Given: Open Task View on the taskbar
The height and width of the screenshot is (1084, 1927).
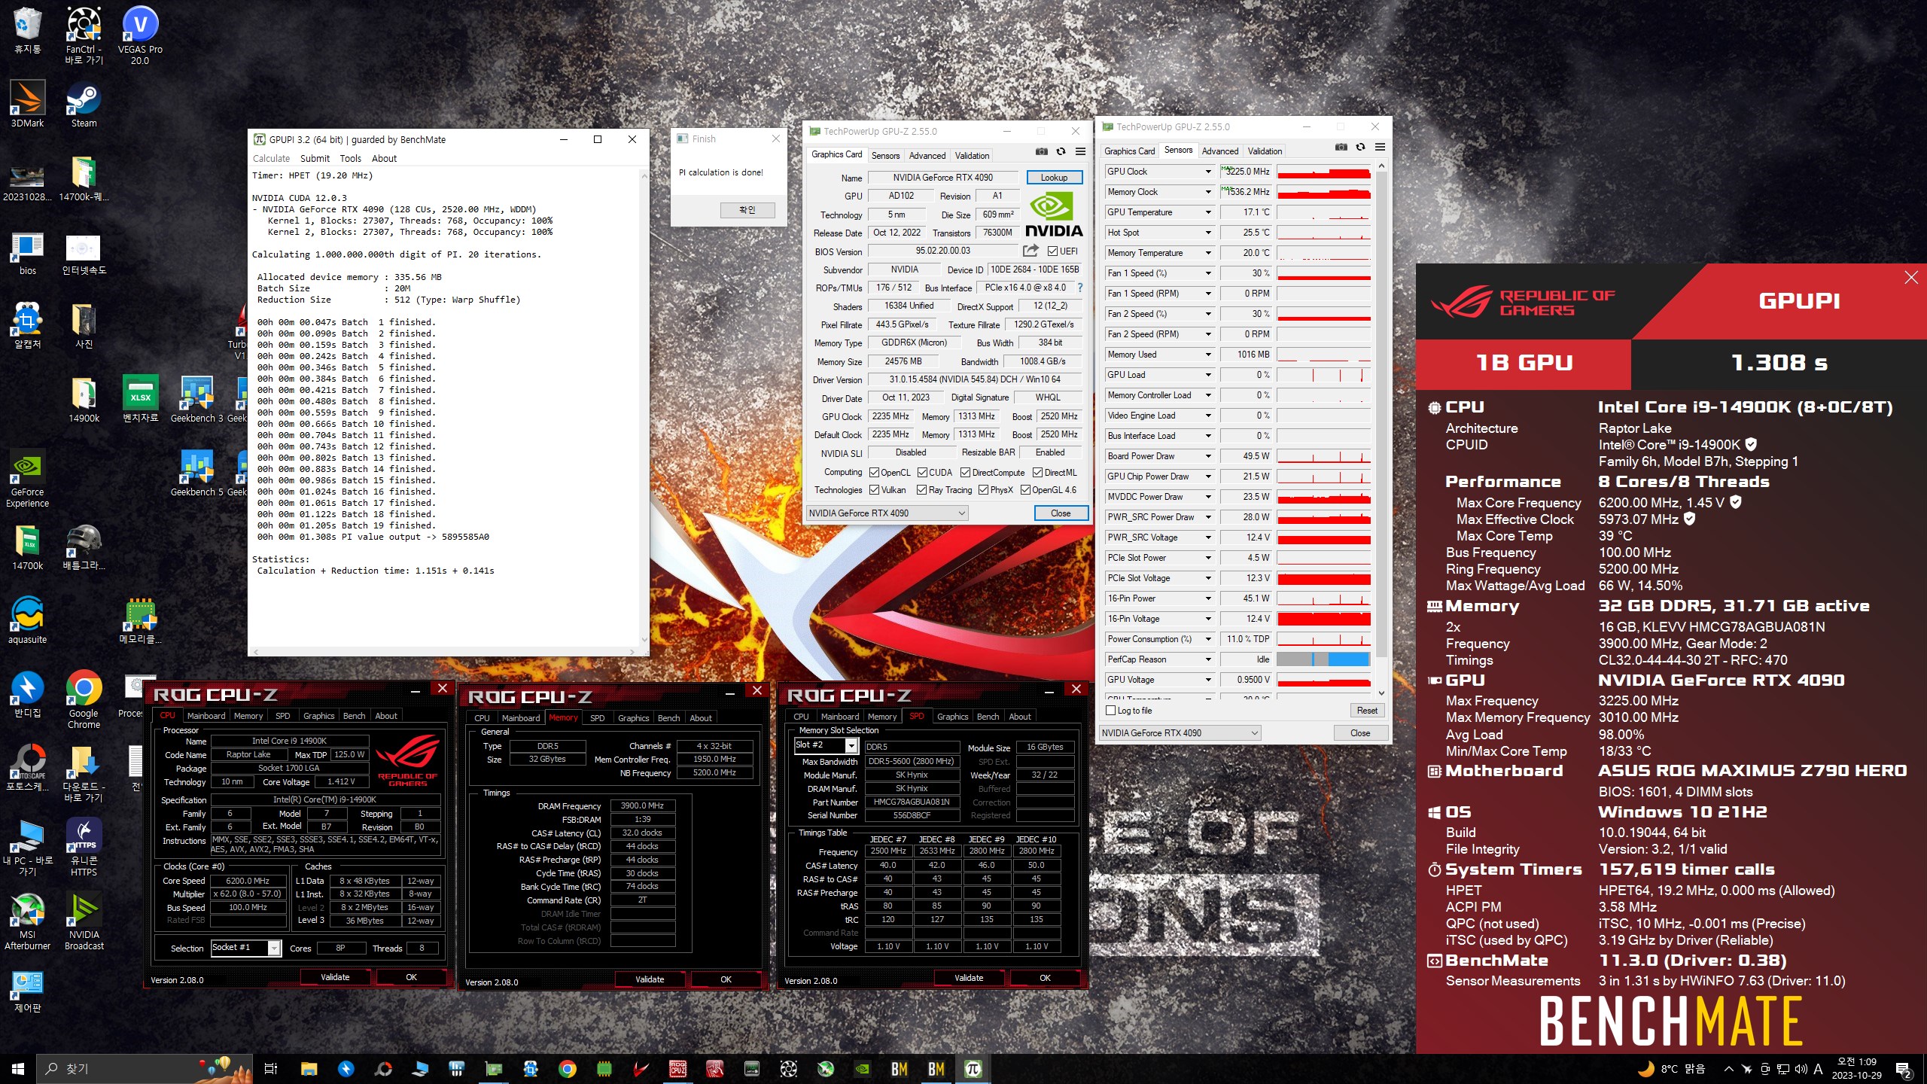Looking at the screenshot, I should pyautogui.click(x=271, y=1068).
